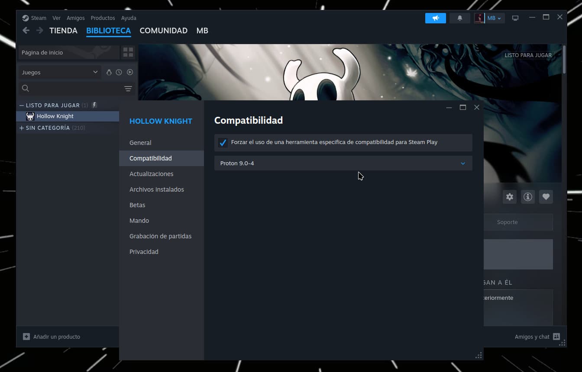Click the recent activity clock filter icon
This screenshot has width=582, height=372.
click(119, 72)
